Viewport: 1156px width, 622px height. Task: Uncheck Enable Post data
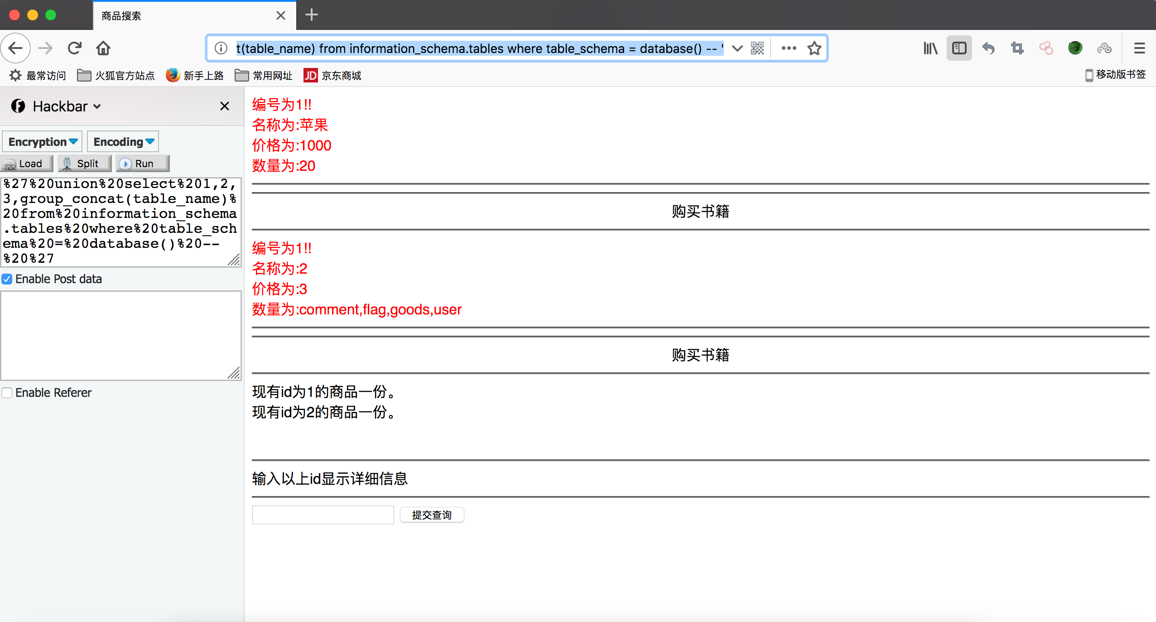[7, 279]
